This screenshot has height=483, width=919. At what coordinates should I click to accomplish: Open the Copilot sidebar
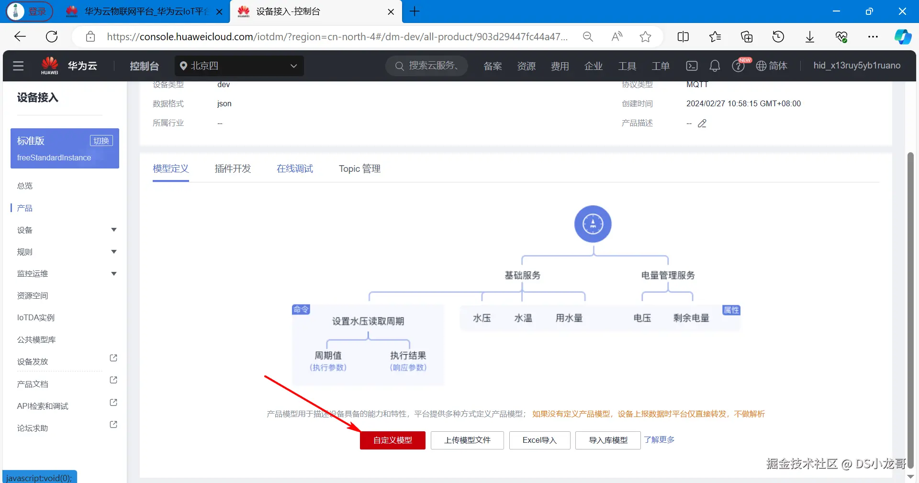903,36
